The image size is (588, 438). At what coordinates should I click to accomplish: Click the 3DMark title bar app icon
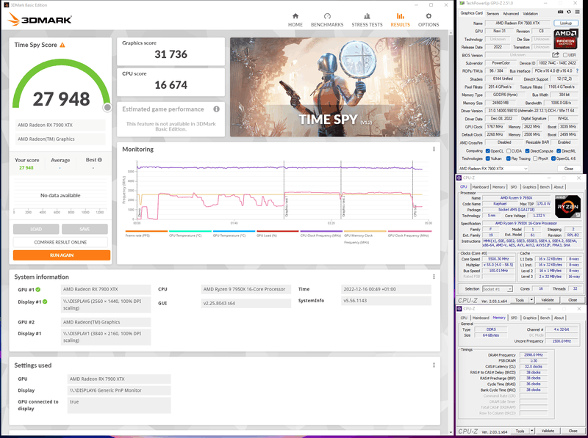[x=6, y=5]
